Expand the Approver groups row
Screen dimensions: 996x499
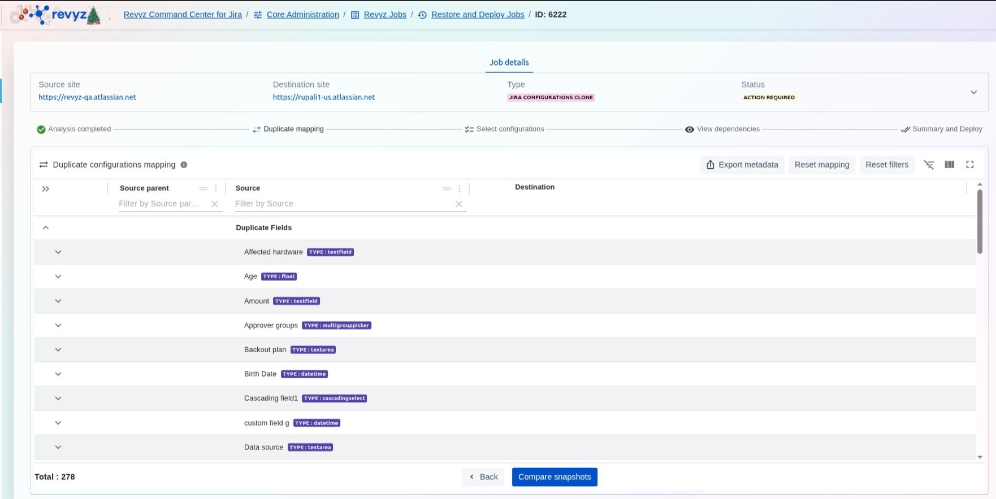click(58, 325)
